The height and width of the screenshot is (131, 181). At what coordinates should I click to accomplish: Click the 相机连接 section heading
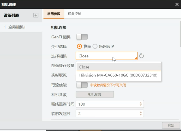59,28
